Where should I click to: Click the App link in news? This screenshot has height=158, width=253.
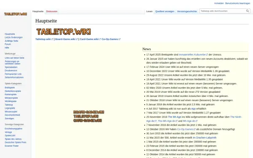[194, 109]
